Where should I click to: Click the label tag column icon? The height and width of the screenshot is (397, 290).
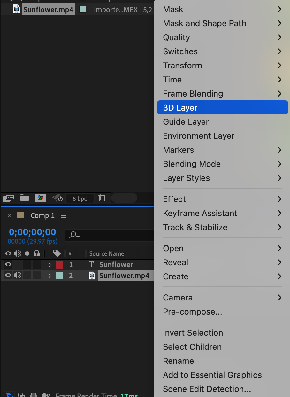point(57,253)
